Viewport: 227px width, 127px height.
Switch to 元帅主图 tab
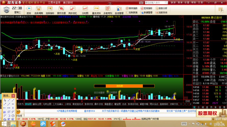tap(47, 104)
